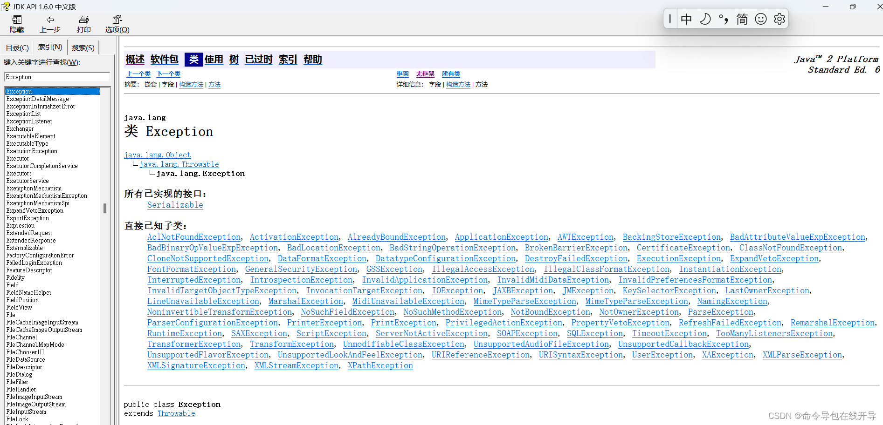Click summary 方法 method link

click(214, 85)
